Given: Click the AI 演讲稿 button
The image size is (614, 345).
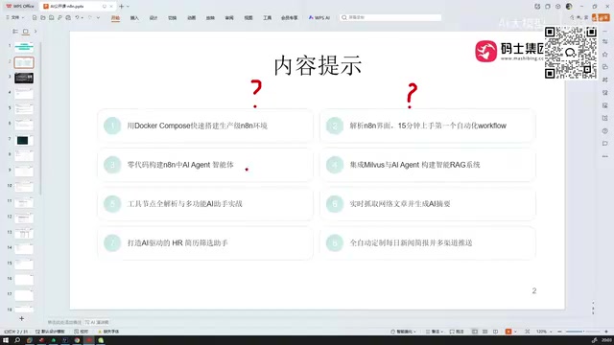Looking at the screenshot, I should pos(97,322).
